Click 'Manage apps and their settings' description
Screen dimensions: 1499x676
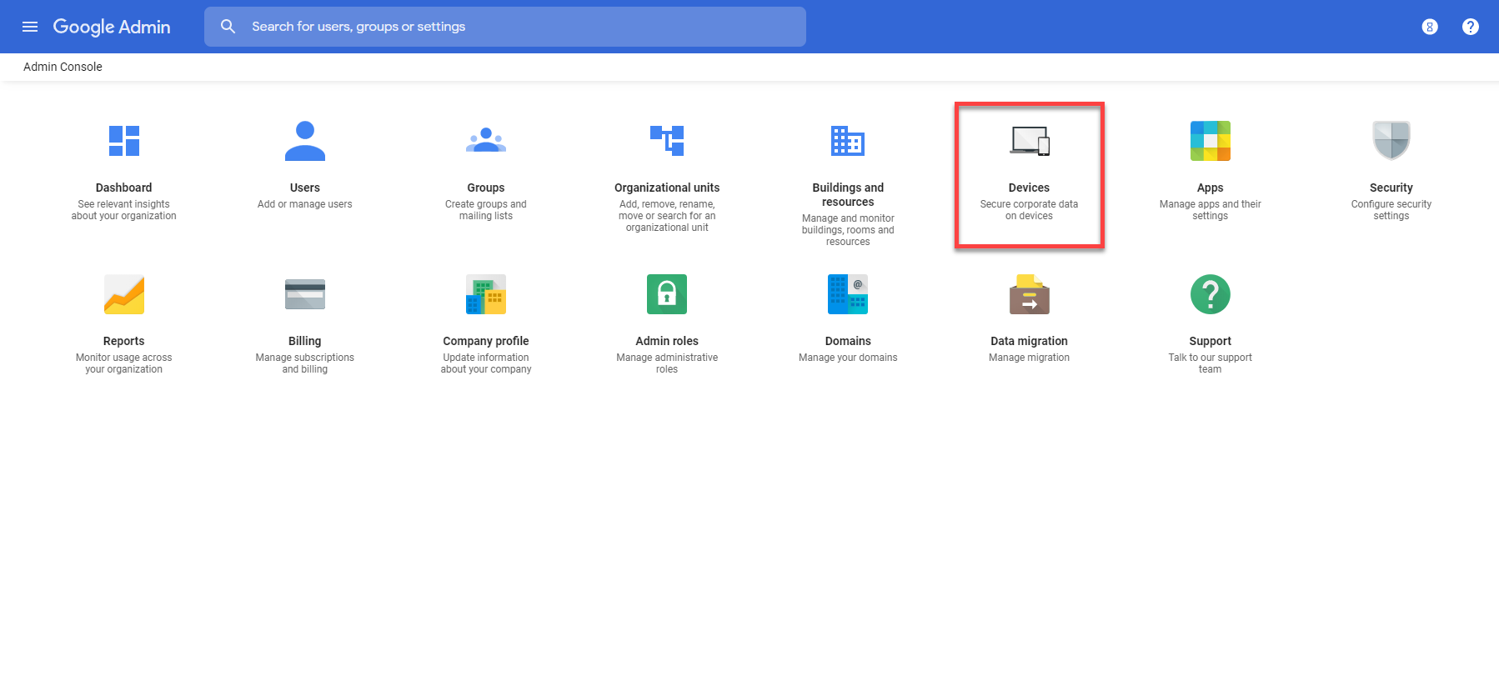[1211, 210]
